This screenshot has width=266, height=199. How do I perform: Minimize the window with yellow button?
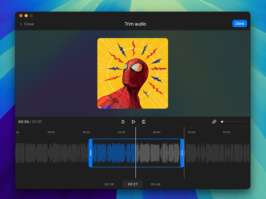pyautogui.click(x=26, y=16)
